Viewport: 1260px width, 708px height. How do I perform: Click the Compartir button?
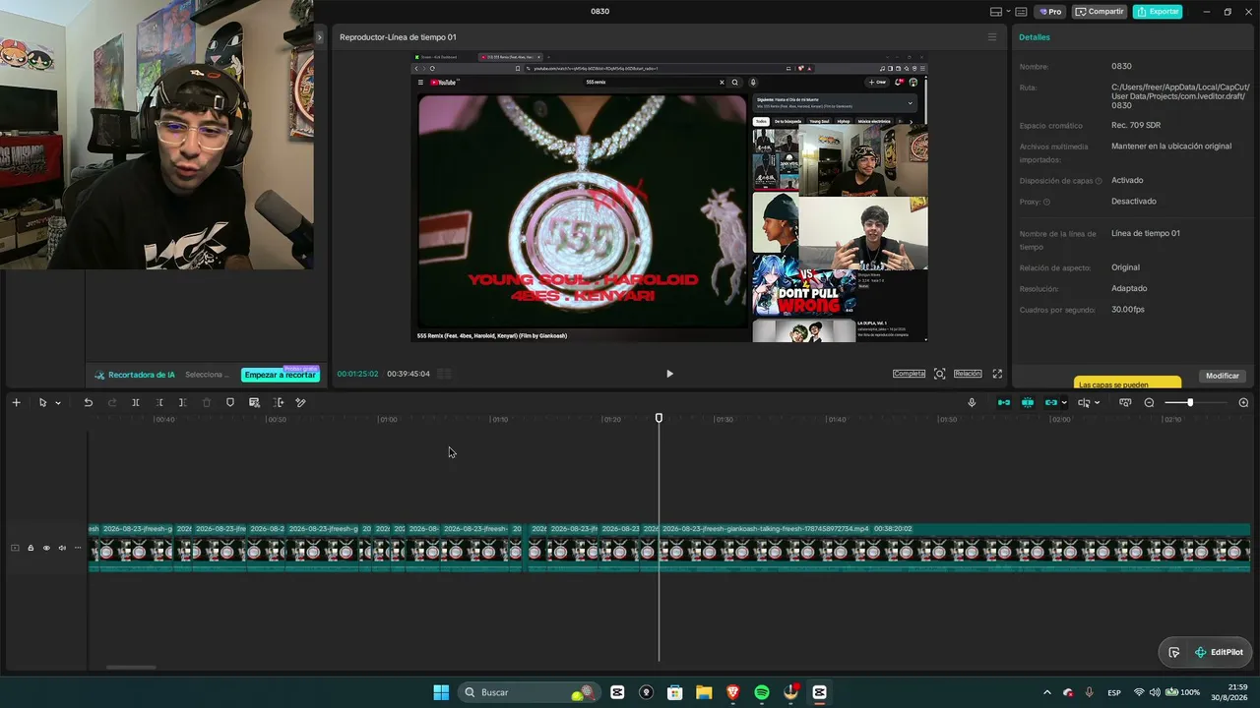(x=1099, y=12)
